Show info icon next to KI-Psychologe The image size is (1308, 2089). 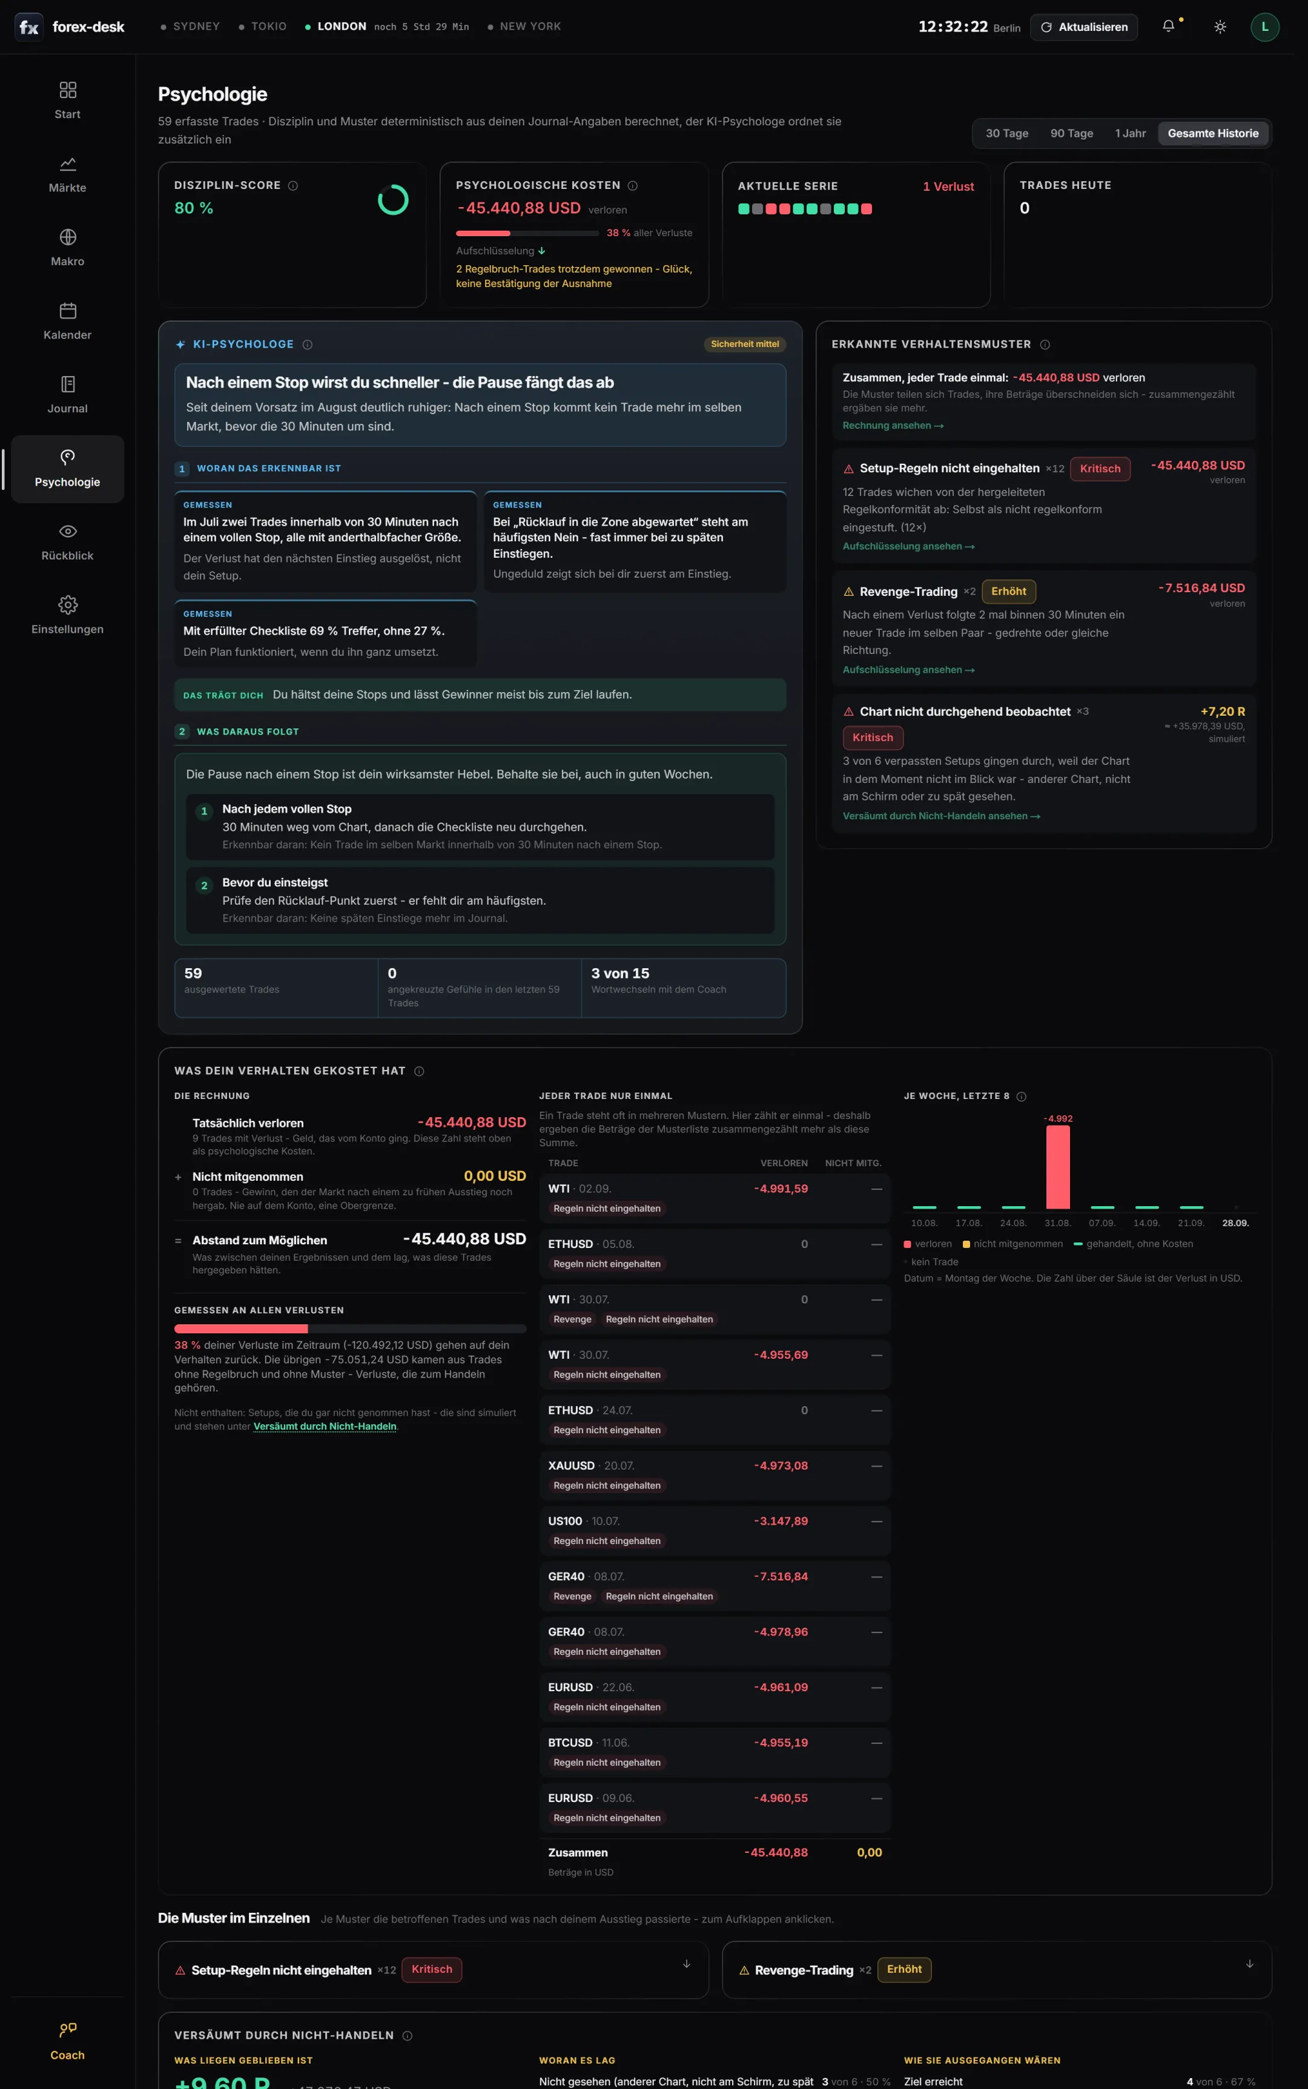(x=307, y=345)
